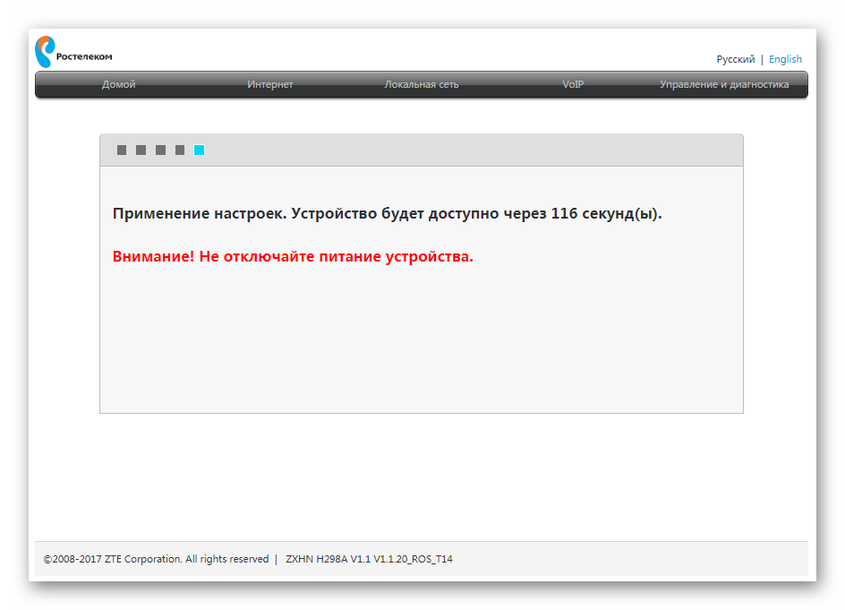Click the Rostelecom logo
Viewport: 845px width, 610px height.
[x=73, y=52]
